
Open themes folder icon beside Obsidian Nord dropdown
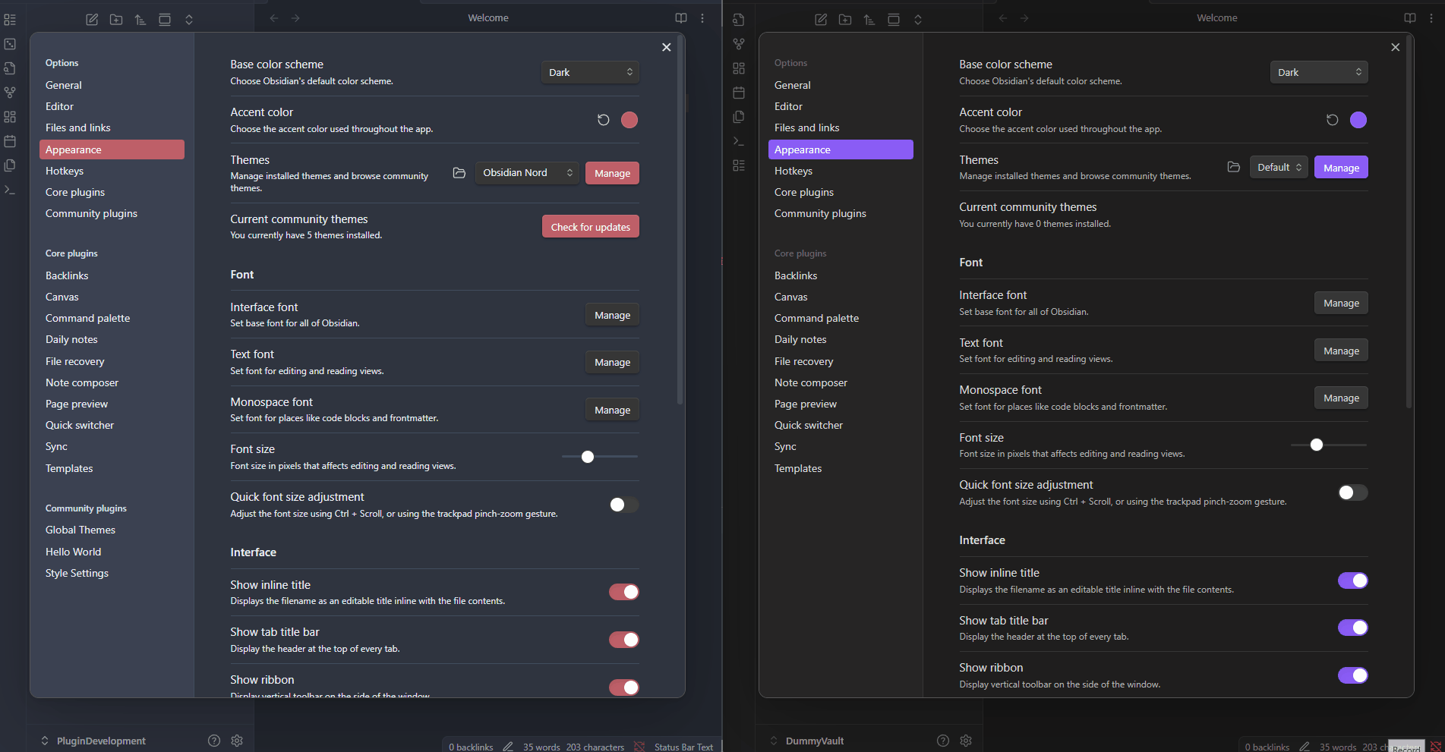[x=459, y=173]
